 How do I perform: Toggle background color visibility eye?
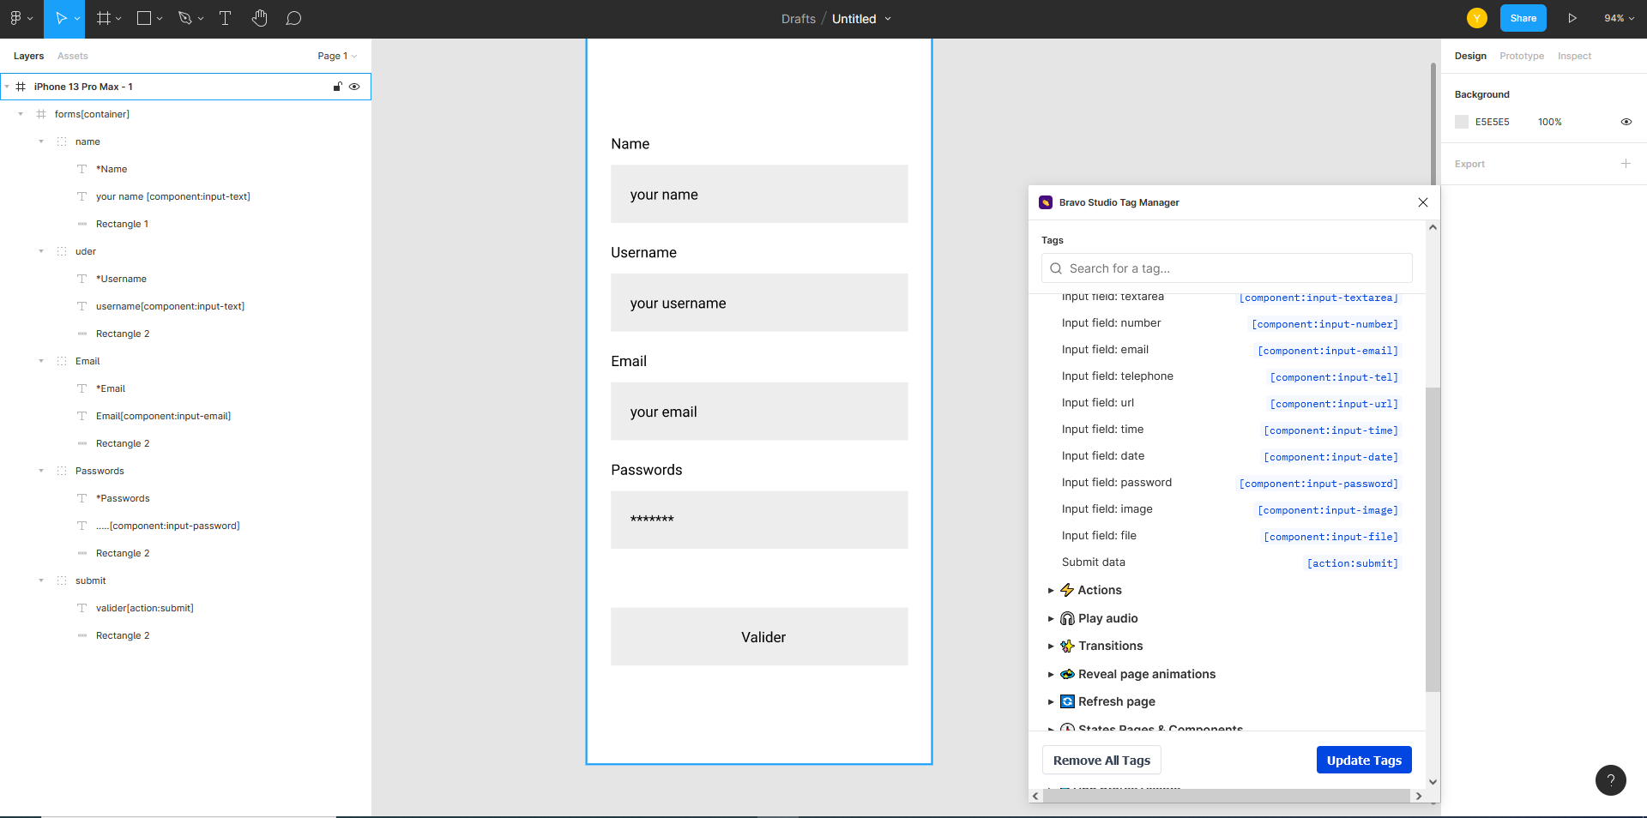pos(1626,122)
